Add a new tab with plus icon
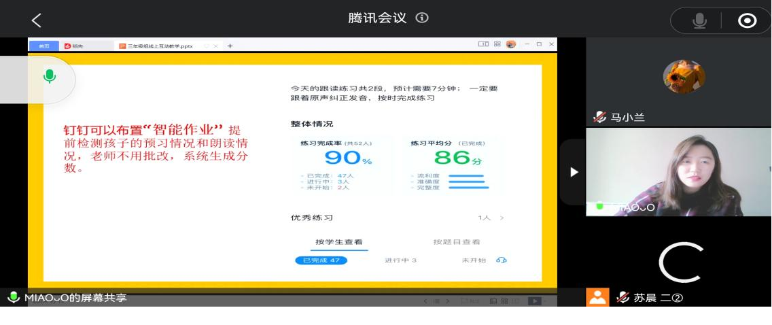The height and width of the screenshot is (325, 772). [230, 46]
